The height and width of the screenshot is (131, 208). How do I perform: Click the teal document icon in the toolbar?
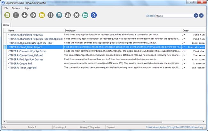click(59, 15)
